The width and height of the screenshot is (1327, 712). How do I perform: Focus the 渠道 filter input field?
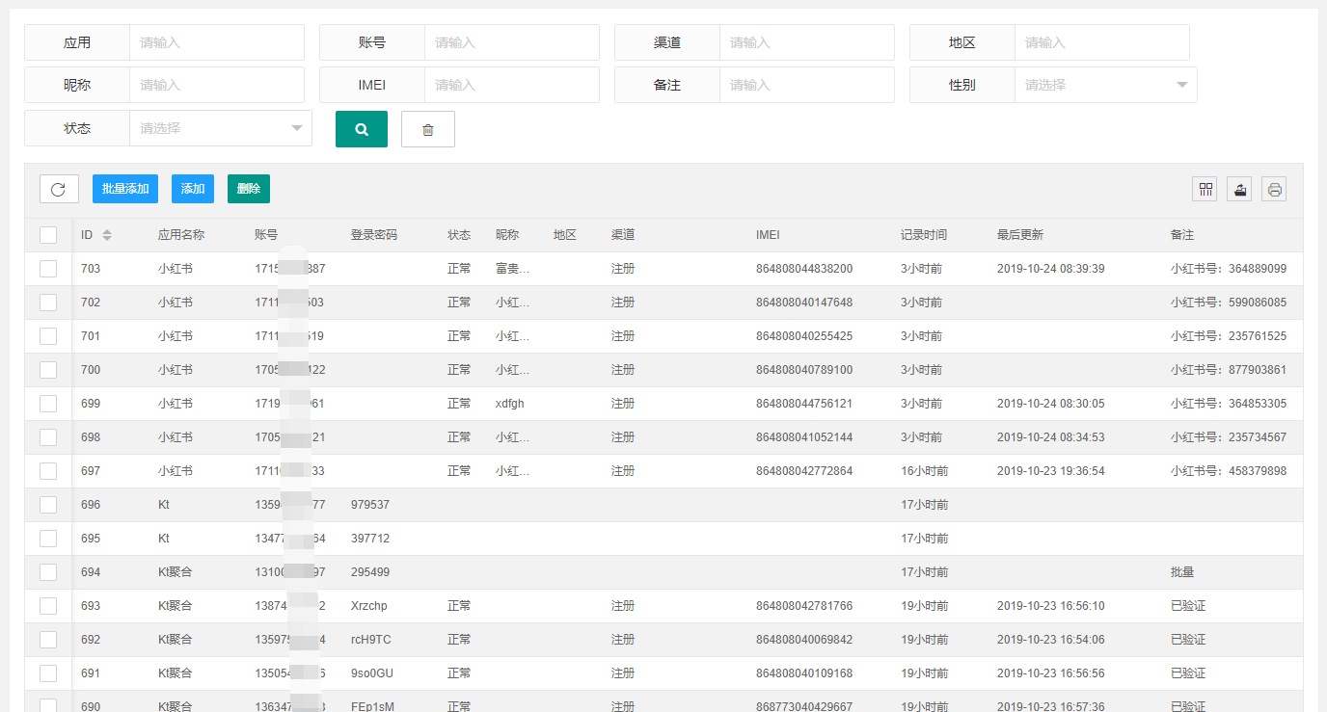tap(807, 42)
